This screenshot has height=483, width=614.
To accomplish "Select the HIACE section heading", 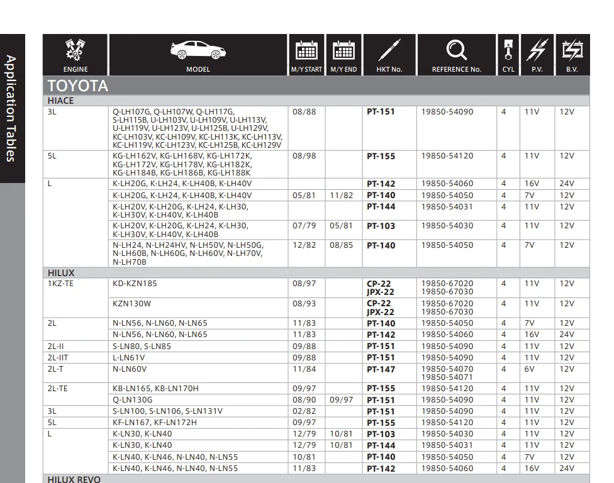I will 60,101.
